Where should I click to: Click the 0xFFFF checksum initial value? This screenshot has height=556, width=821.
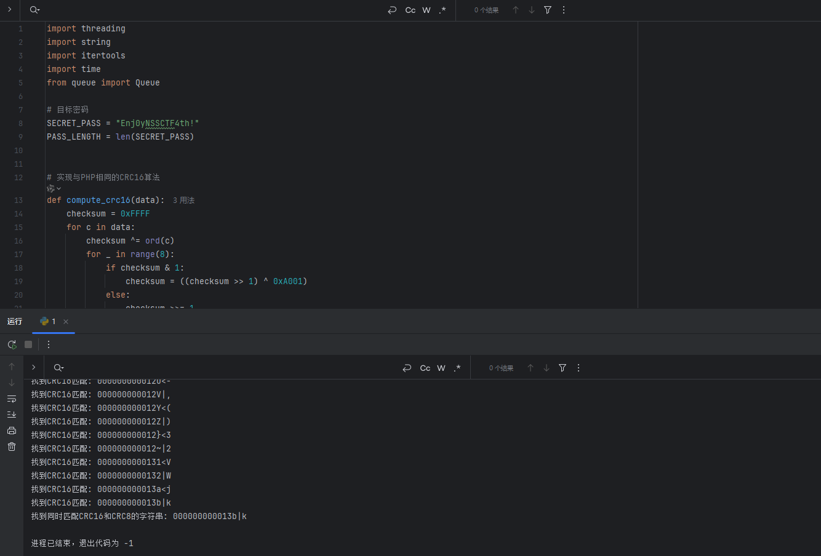pyautogui.click(x=135, y=213)
